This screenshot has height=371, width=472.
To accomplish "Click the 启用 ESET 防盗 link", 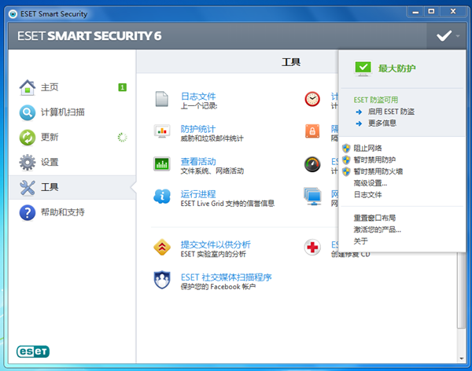I will 391,112.
